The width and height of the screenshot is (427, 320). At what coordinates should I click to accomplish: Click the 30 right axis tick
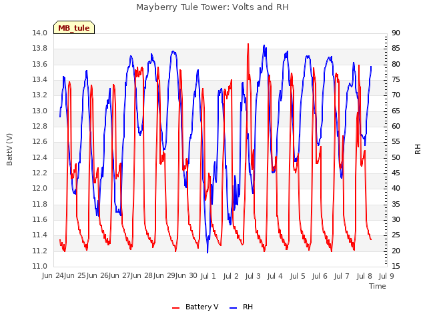click(396, 220)
